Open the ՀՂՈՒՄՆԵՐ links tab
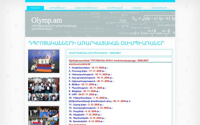 pyautogui.click(x=137, y=8)
